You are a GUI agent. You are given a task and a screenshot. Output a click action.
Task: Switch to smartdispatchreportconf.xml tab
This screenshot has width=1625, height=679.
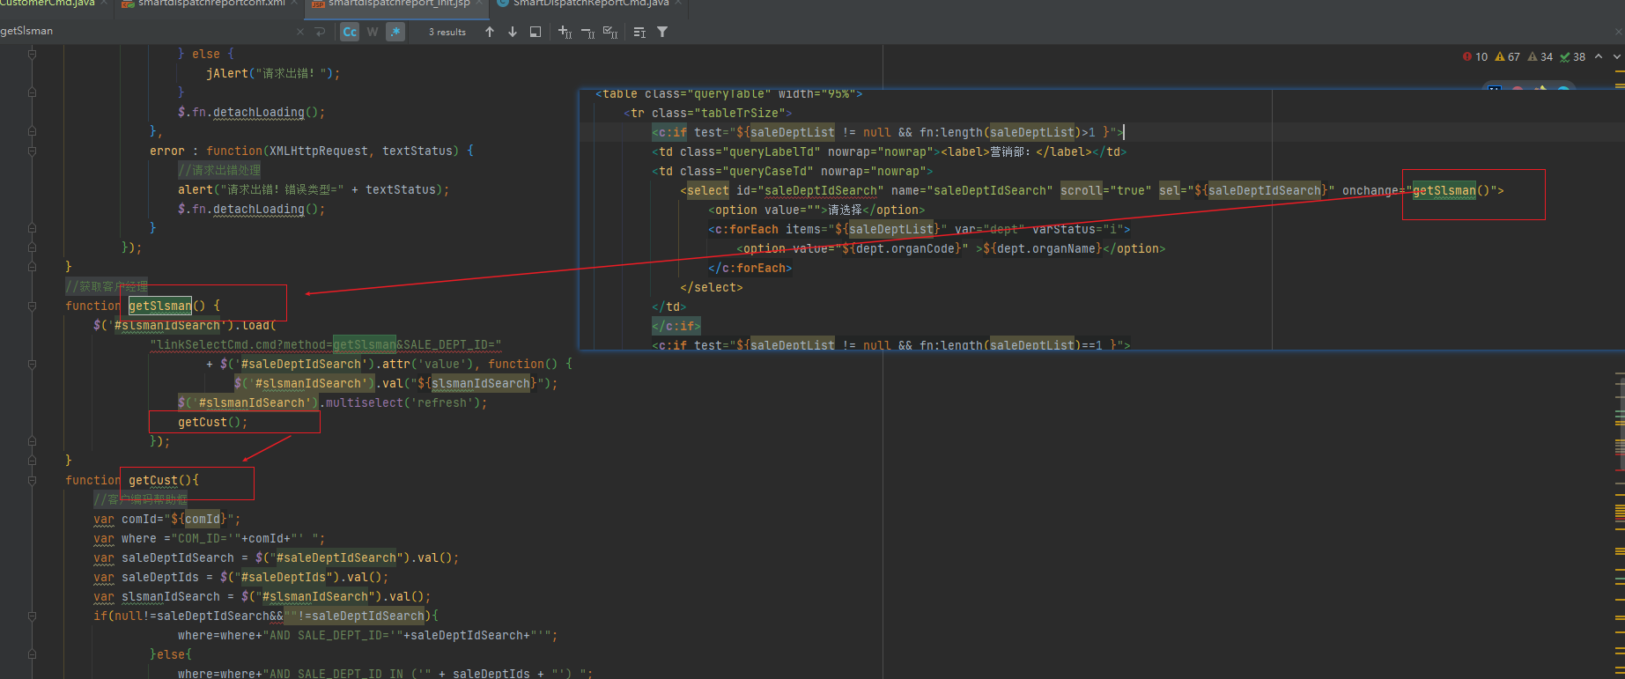[x=210, y=4]
